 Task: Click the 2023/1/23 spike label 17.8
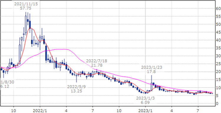point(152,72)
